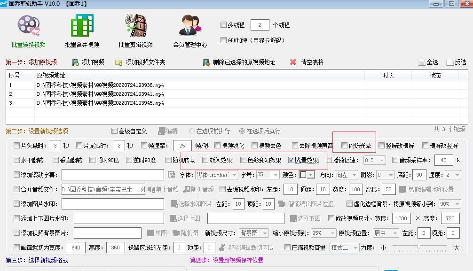Open 会员管理中心 icon
This screenshot has width=473, height=271.
click(190, 26)
